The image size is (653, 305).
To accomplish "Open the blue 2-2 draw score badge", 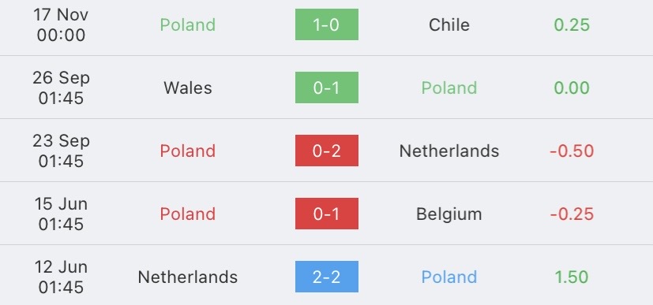I will [327, 277].
